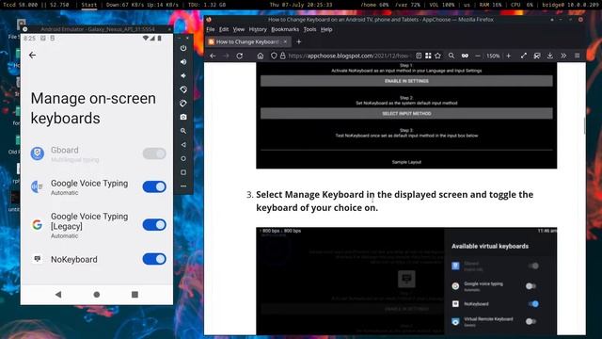Toggle Google Voice Typing [Legacy] switch
Screen dimensions: 602x339
point(154,224)
